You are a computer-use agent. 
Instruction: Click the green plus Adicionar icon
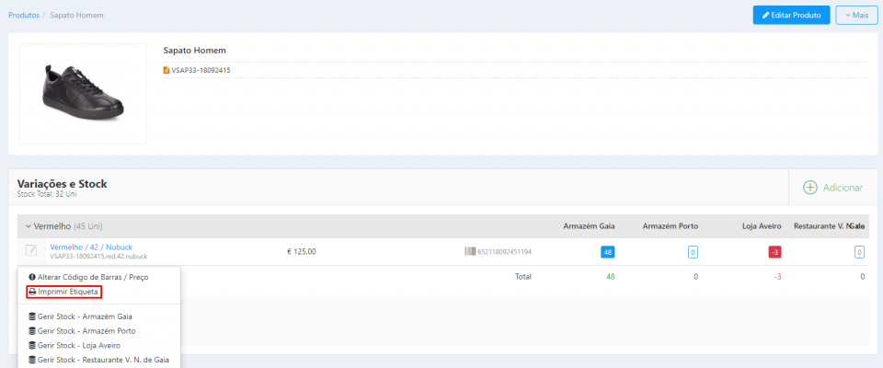click(809, 188)
